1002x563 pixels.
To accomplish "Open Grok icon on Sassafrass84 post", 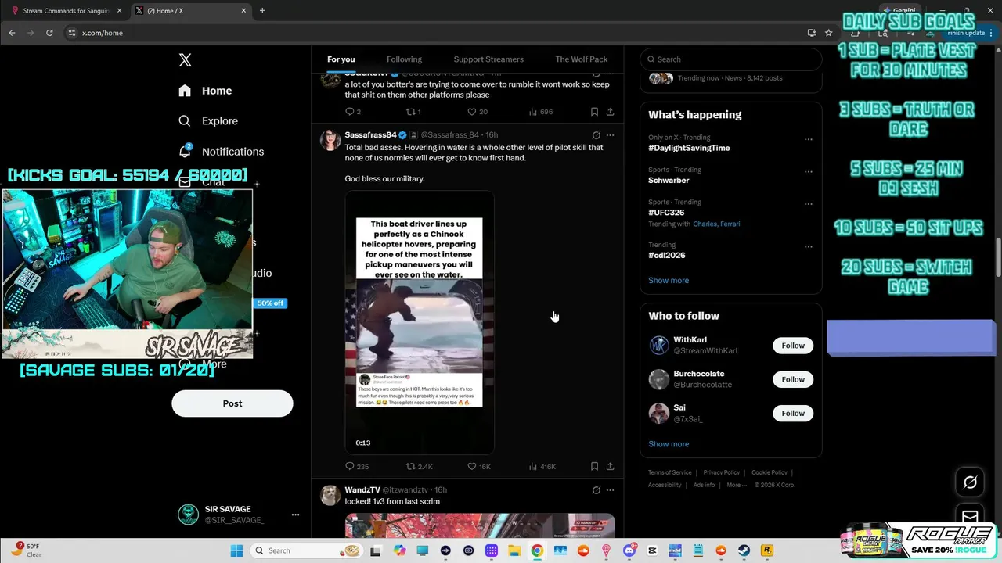I will tap(596, 135).
